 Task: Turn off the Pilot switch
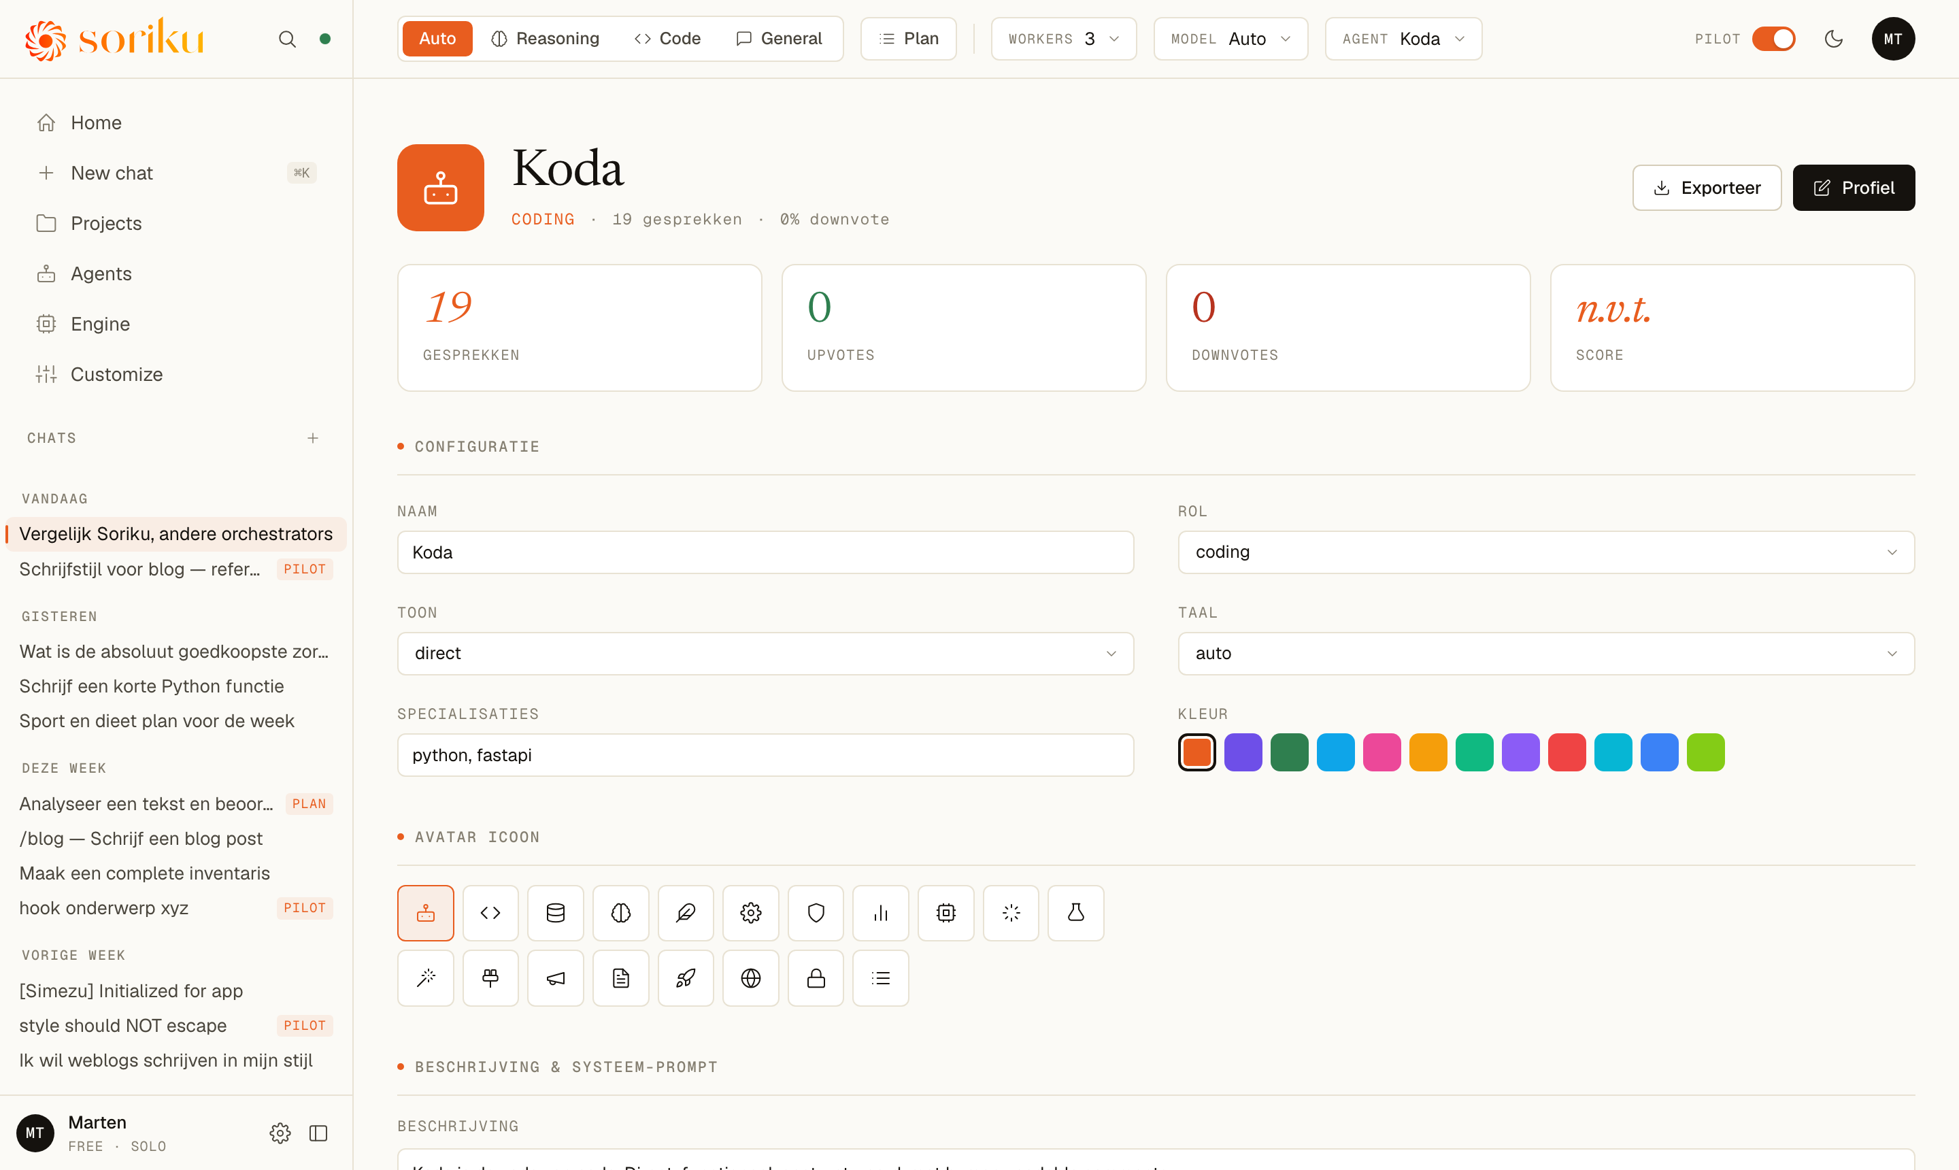[x=1774, y=39]
